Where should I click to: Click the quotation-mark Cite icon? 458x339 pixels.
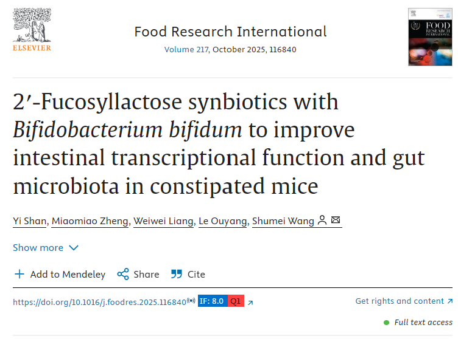point(177,274)
